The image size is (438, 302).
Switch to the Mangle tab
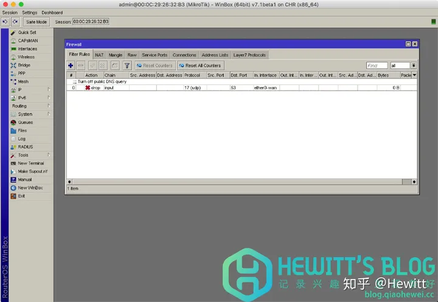point(116,55)
